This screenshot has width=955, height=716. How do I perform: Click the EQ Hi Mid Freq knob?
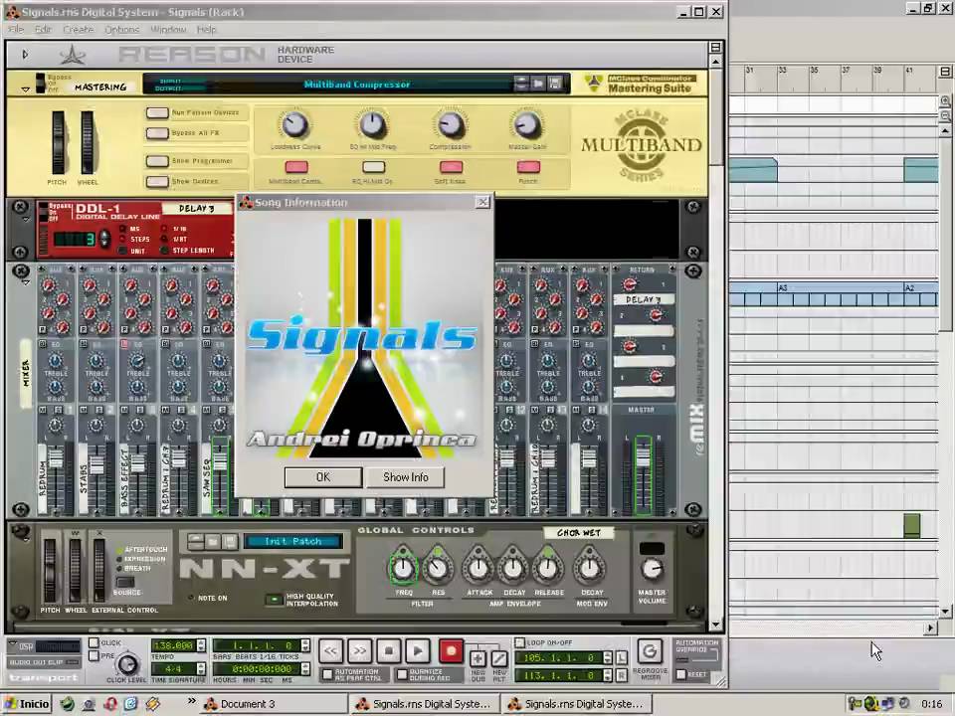click(x=372, y=125)
